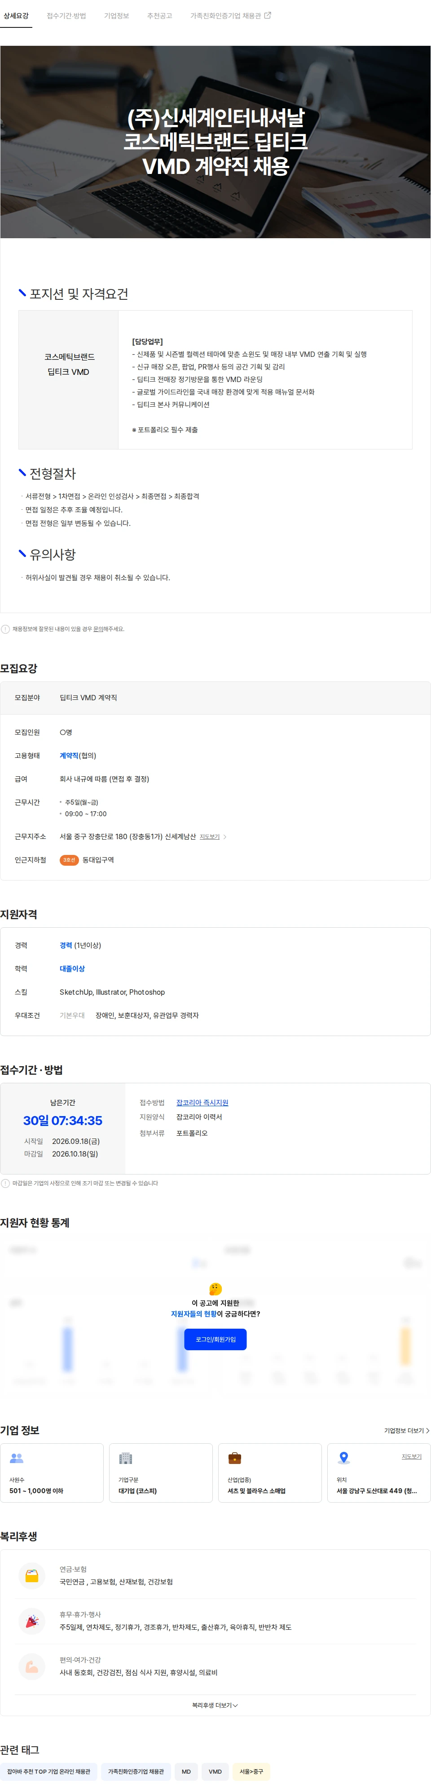
Task: Expand 복리후생 더보기
Action: (x=215, y=1705)
